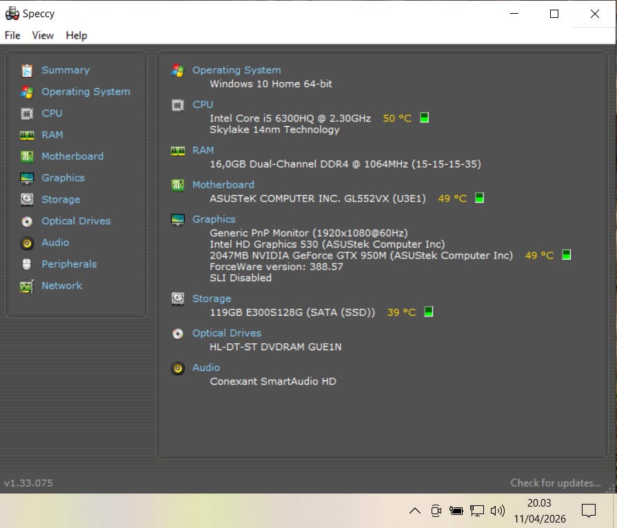617x528 pixels.
Task: Click the Windows 10 Home 64-bit text
Action: click(x=271, y=84)
